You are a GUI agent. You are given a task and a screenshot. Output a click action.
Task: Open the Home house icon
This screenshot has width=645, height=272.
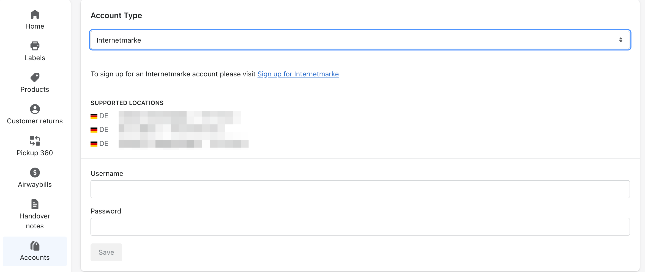[x=35, y=14]
